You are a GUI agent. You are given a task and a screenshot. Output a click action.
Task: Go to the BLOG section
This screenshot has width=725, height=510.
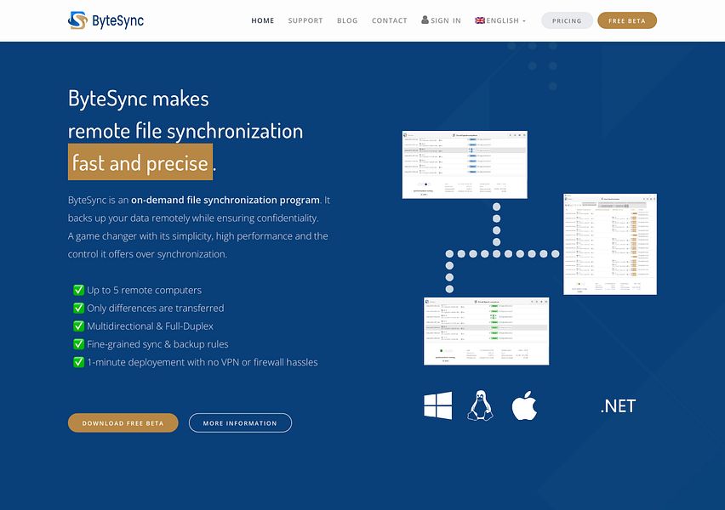pyautogui.click(x=347, y=20)
